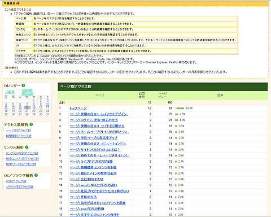The width and height of the screenshot is (271, 217).
Task: Open row 15 link 社長ブログではアクセスは稼げない
Action: click(x=99, y=191)
